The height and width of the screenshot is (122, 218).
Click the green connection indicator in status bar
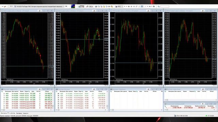pyautogui.click(x=206, y=116)
